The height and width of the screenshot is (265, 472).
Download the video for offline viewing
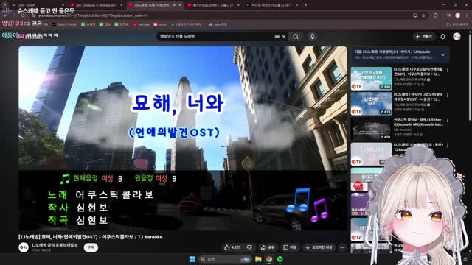click(x=319, y=247)
